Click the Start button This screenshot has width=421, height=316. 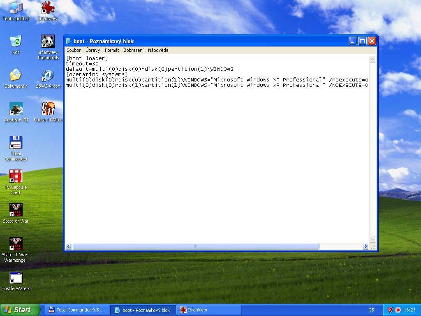point(20,310)
